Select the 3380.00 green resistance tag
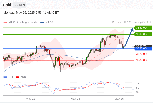Viewport: 153px width, 103px height. tap(143, 28)
